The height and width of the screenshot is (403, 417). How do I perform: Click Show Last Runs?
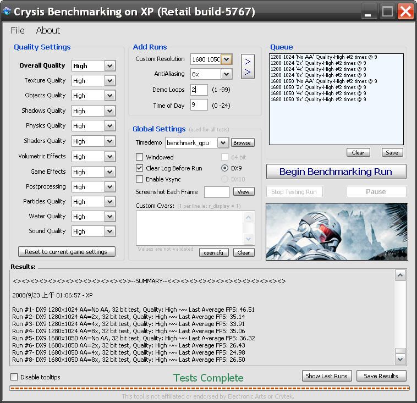[x=327, y=376]
